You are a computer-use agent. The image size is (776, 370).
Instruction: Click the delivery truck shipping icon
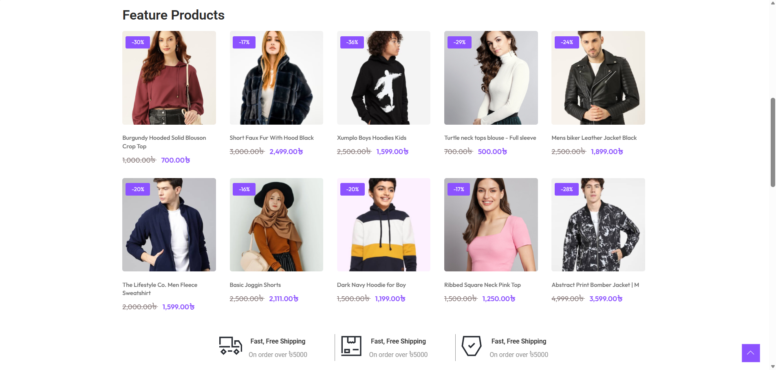tap(231, 346)
